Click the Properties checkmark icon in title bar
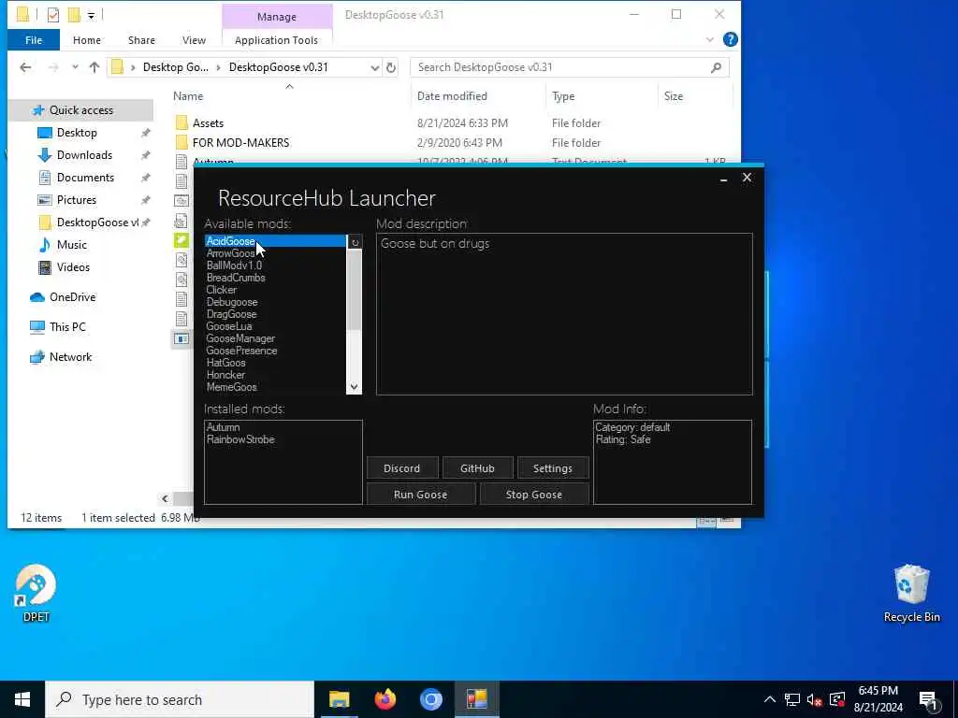 [x=53, y=15]
